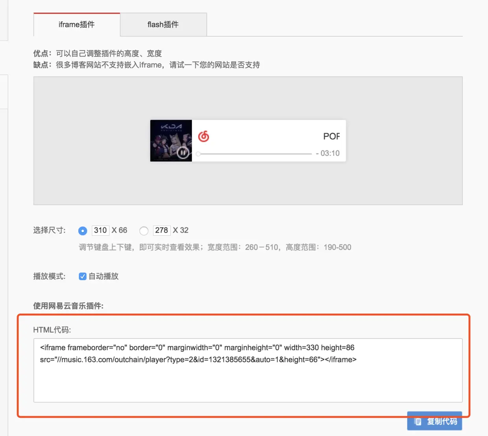Click the 使用网易云音乐插件 heading
The width and height of the screenshot is (488, 436).
68,306
